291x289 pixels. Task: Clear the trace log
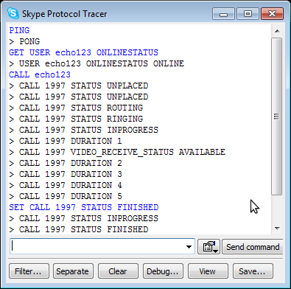point(118,271)
